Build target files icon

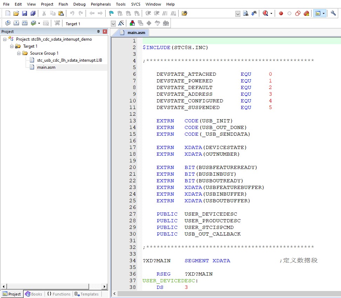pyautogui.click(x=16, y=23)
